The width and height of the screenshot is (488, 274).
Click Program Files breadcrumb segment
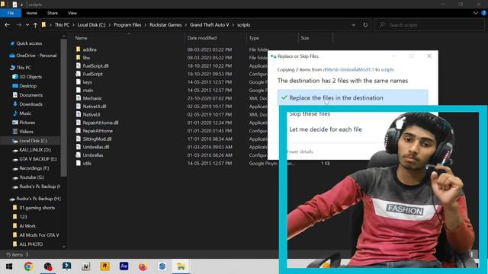(127, 25)
